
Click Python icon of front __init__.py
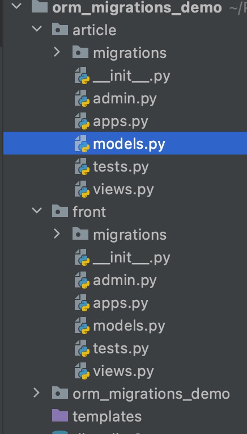[x=82, y=257]
